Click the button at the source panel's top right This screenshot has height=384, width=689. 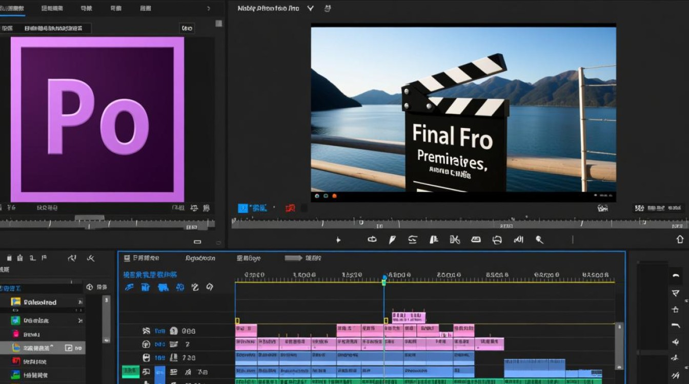[187, 28]
